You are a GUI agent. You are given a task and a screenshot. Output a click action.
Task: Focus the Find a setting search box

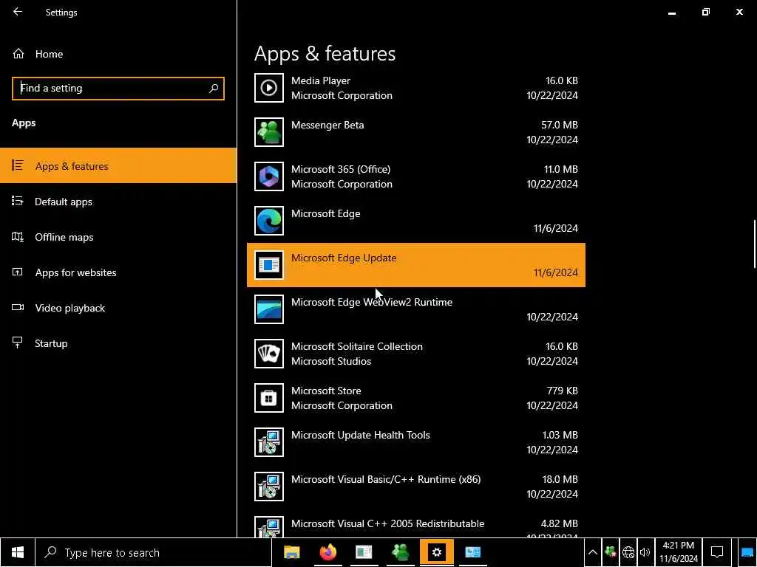(x=118, y=89)
